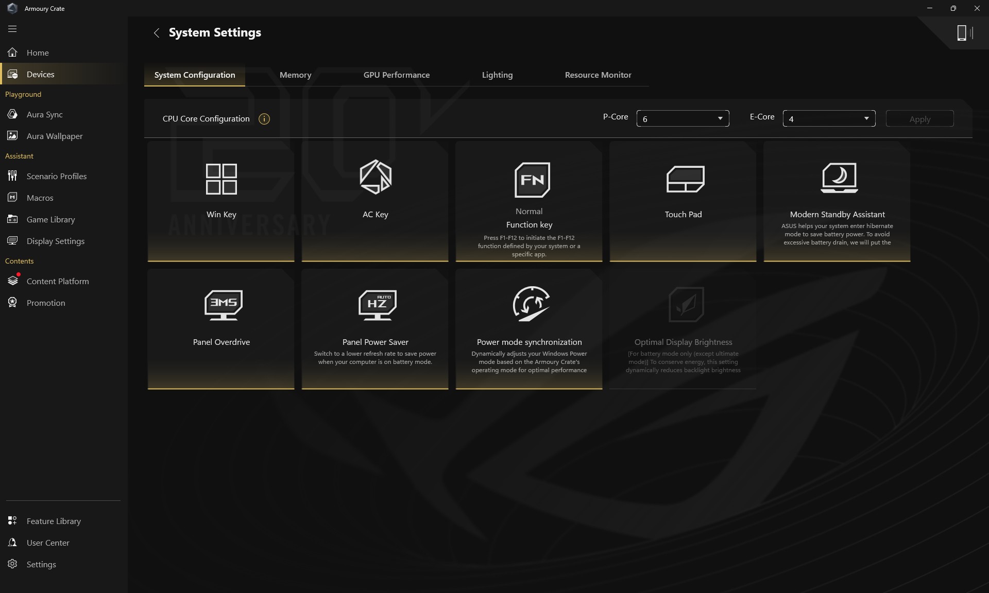Click the Armoury Crate logo in title bar
This screenshot has height=593, width=989.
pyautogui.click(x=12, y=8)
